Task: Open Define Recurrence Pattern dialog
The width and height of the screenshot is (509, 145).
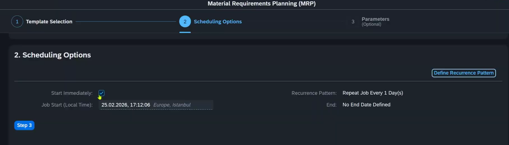Action: tap(464, 73)
